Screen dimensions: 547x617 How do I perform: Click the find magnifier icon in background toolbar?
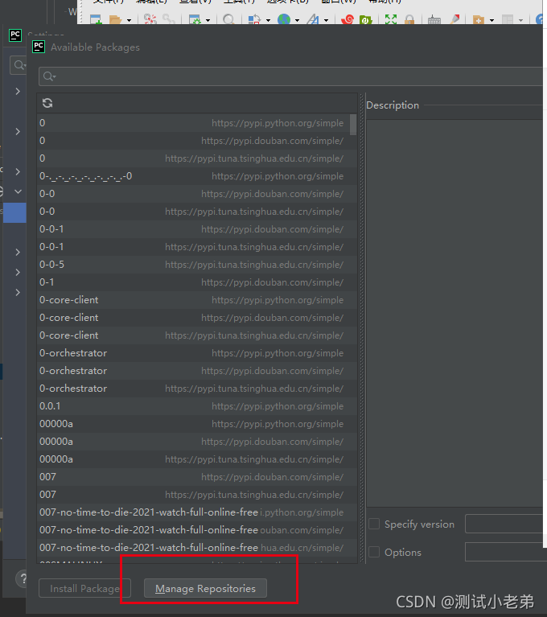click(x=228, y=19)
